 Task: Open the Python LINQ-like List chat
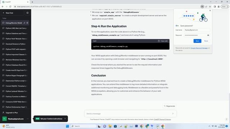pos(15,28)
